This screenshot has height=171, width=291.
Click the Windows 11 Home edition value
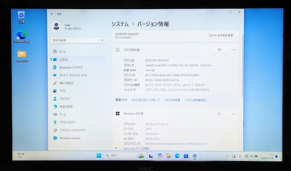pos(156,124)
